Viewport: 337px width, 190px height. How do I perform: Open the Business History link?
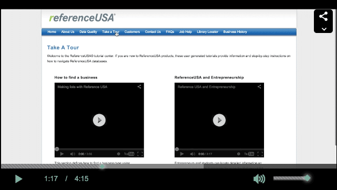(235, 32)
